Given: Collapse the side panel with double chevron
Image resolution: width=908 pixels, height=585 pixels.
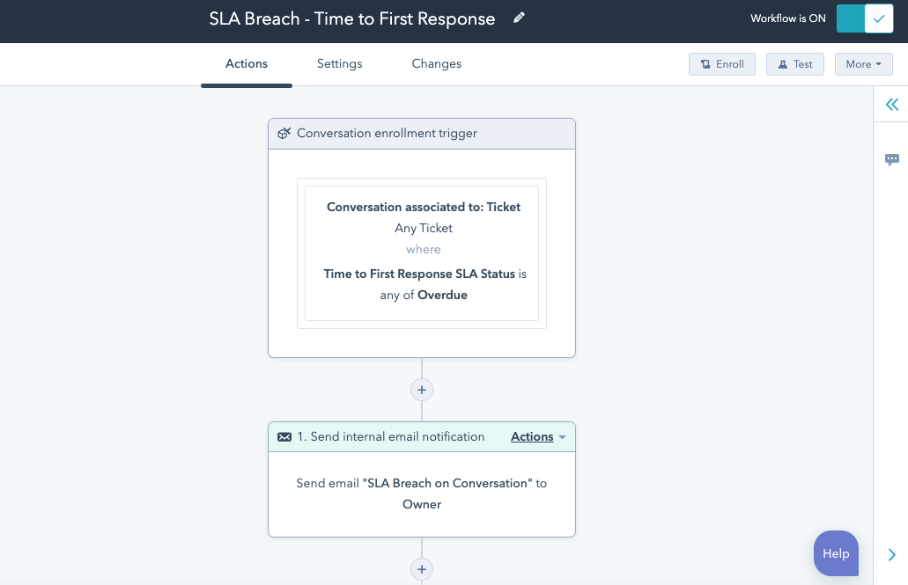Looking at the screenshot, I should (892, 105).
